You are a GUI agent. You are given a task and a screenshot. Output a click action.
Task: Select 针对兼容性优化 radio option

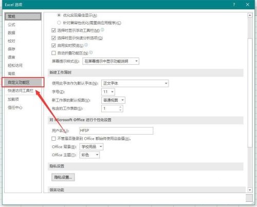click(x=59, y=23)
